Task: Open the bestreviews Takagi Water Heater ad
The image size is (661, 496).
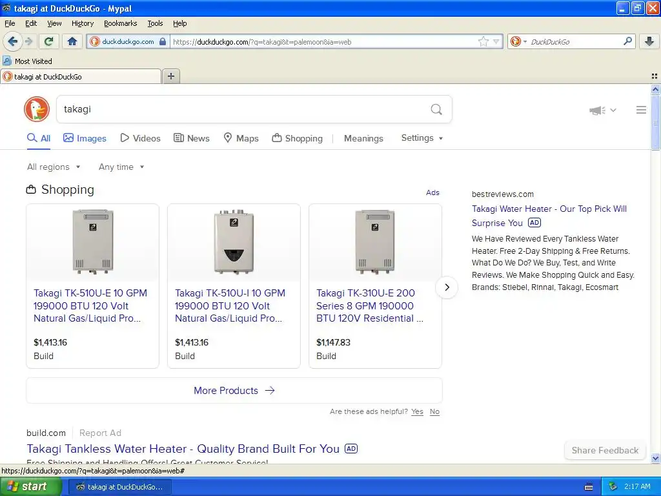Action: coord(549,216)
